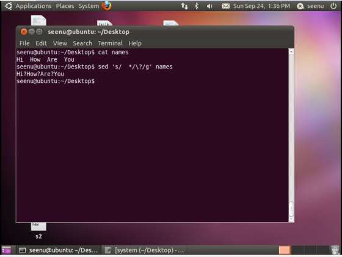Click the last empty terminal prompt
Image resolution: width=342 pixels, height=257 pixels.
tap(56, 81)
